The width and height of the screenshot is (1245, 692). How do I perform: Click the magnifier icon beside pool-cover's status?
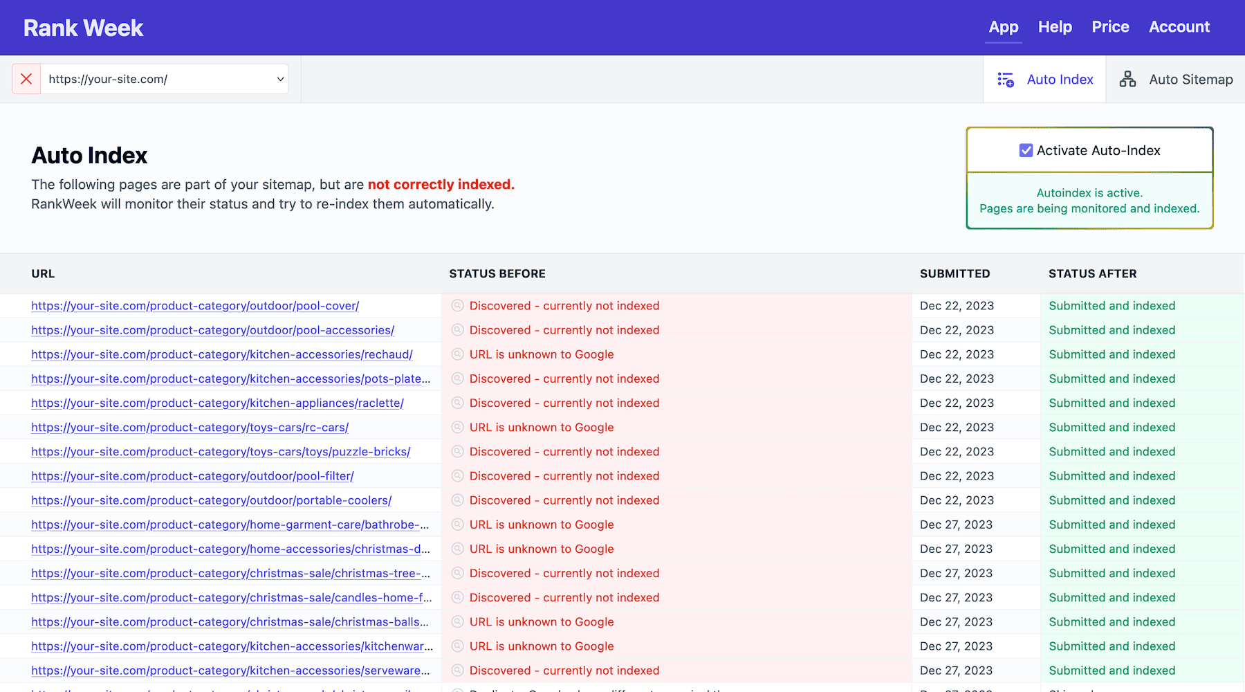(457, 305)
